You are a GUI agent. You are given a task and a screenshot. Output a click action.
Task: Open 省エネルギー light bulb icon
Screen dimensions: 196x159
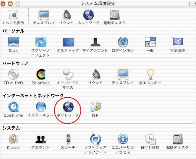click(150, 74)
